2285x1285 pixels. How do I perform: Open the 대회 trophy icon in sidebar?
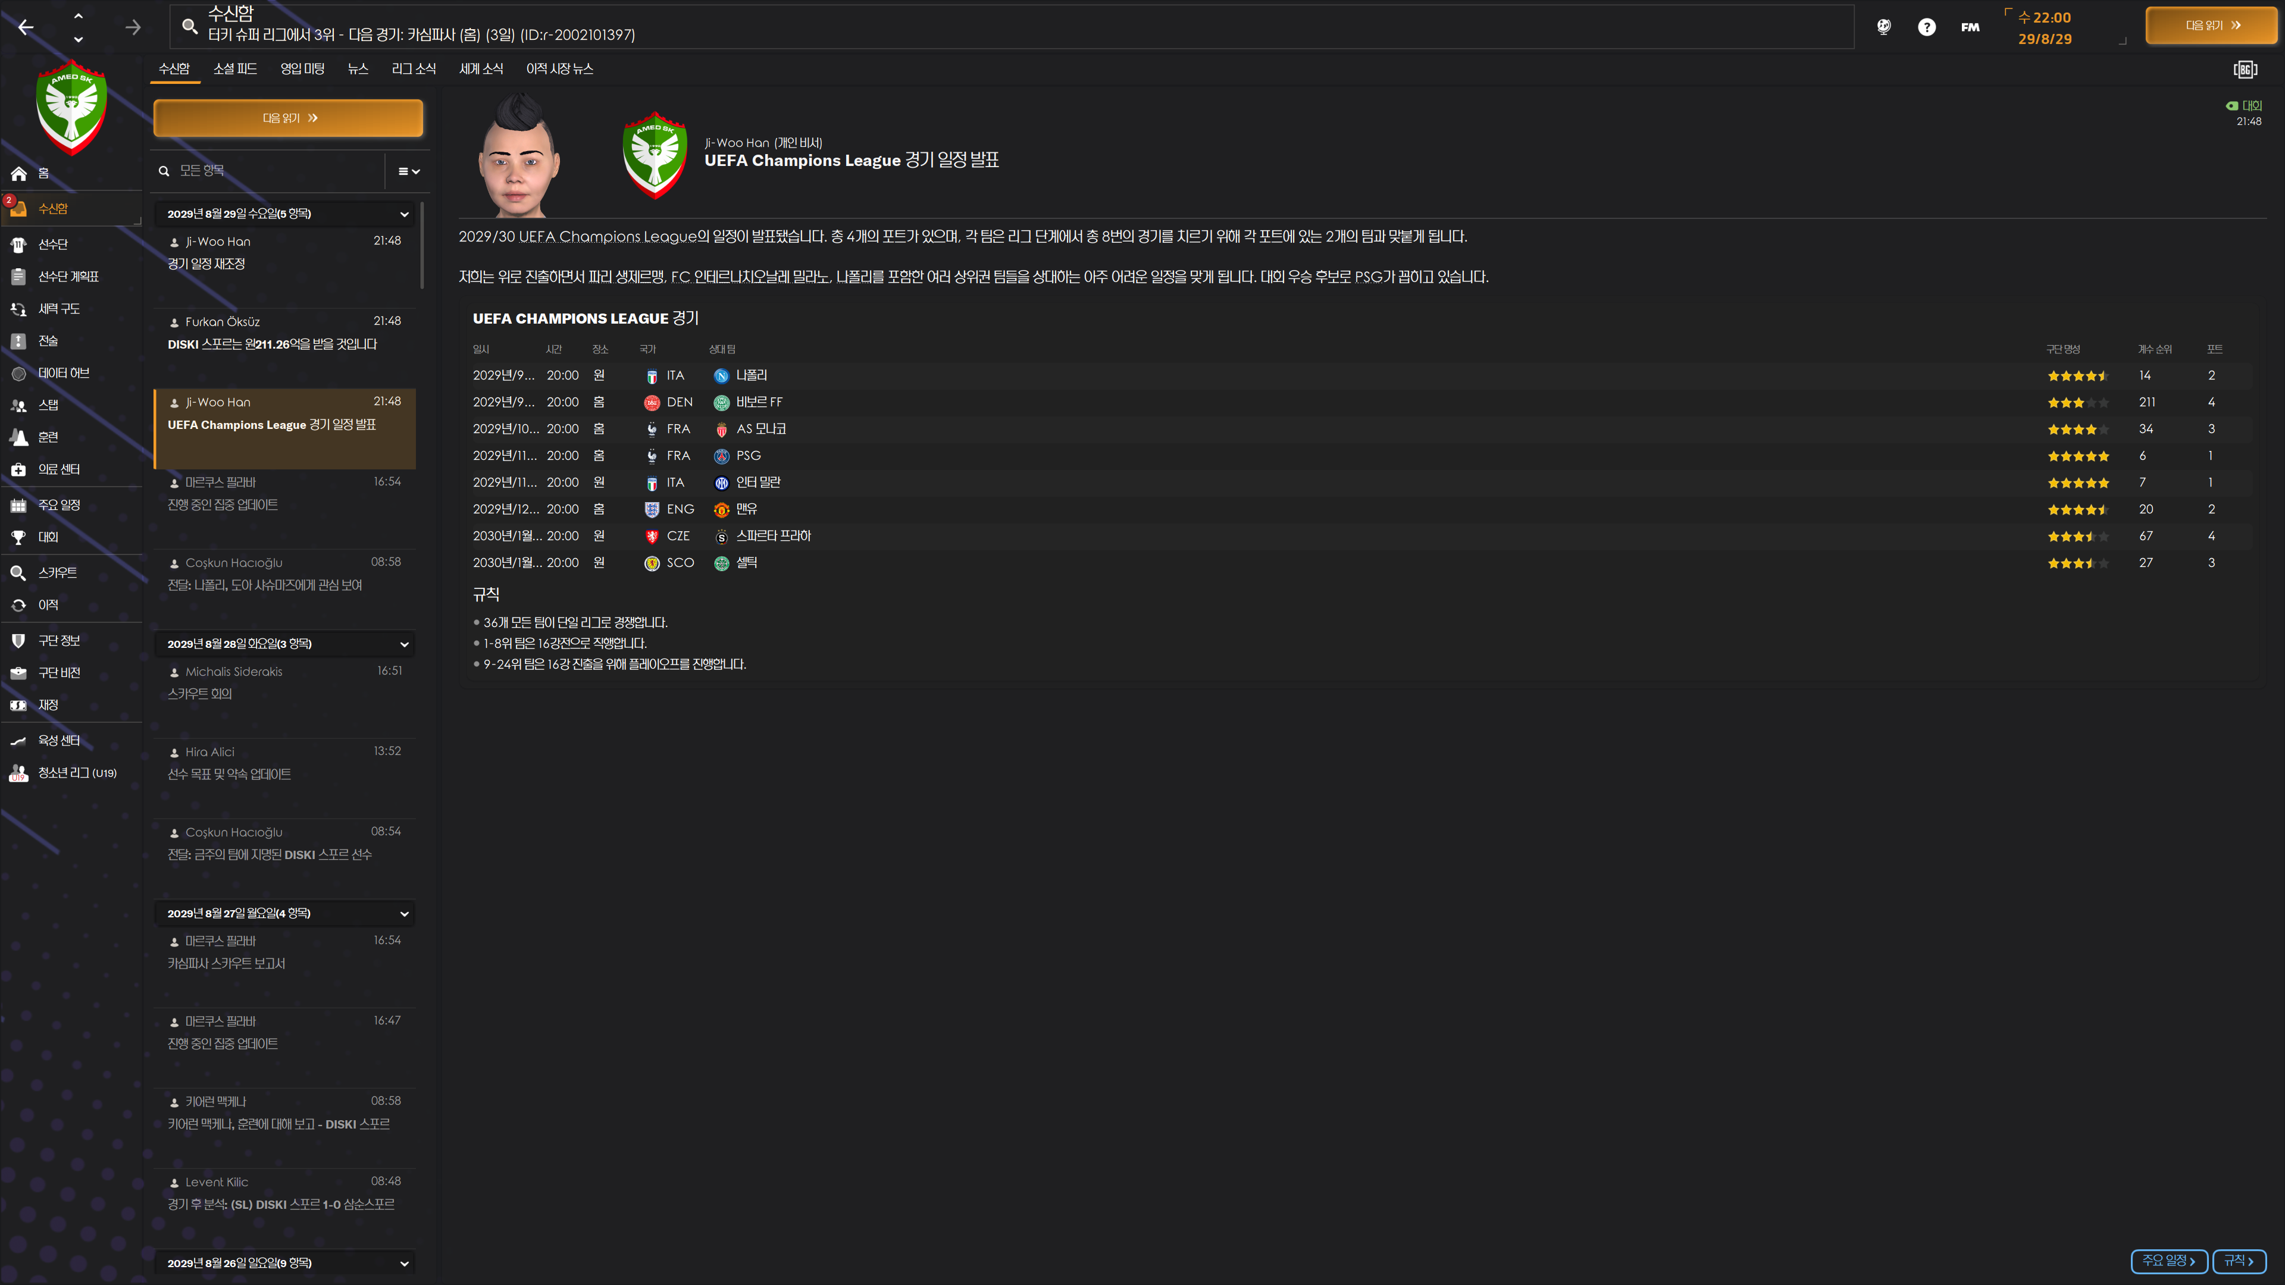pyautogui.click(x=18, y=537)
